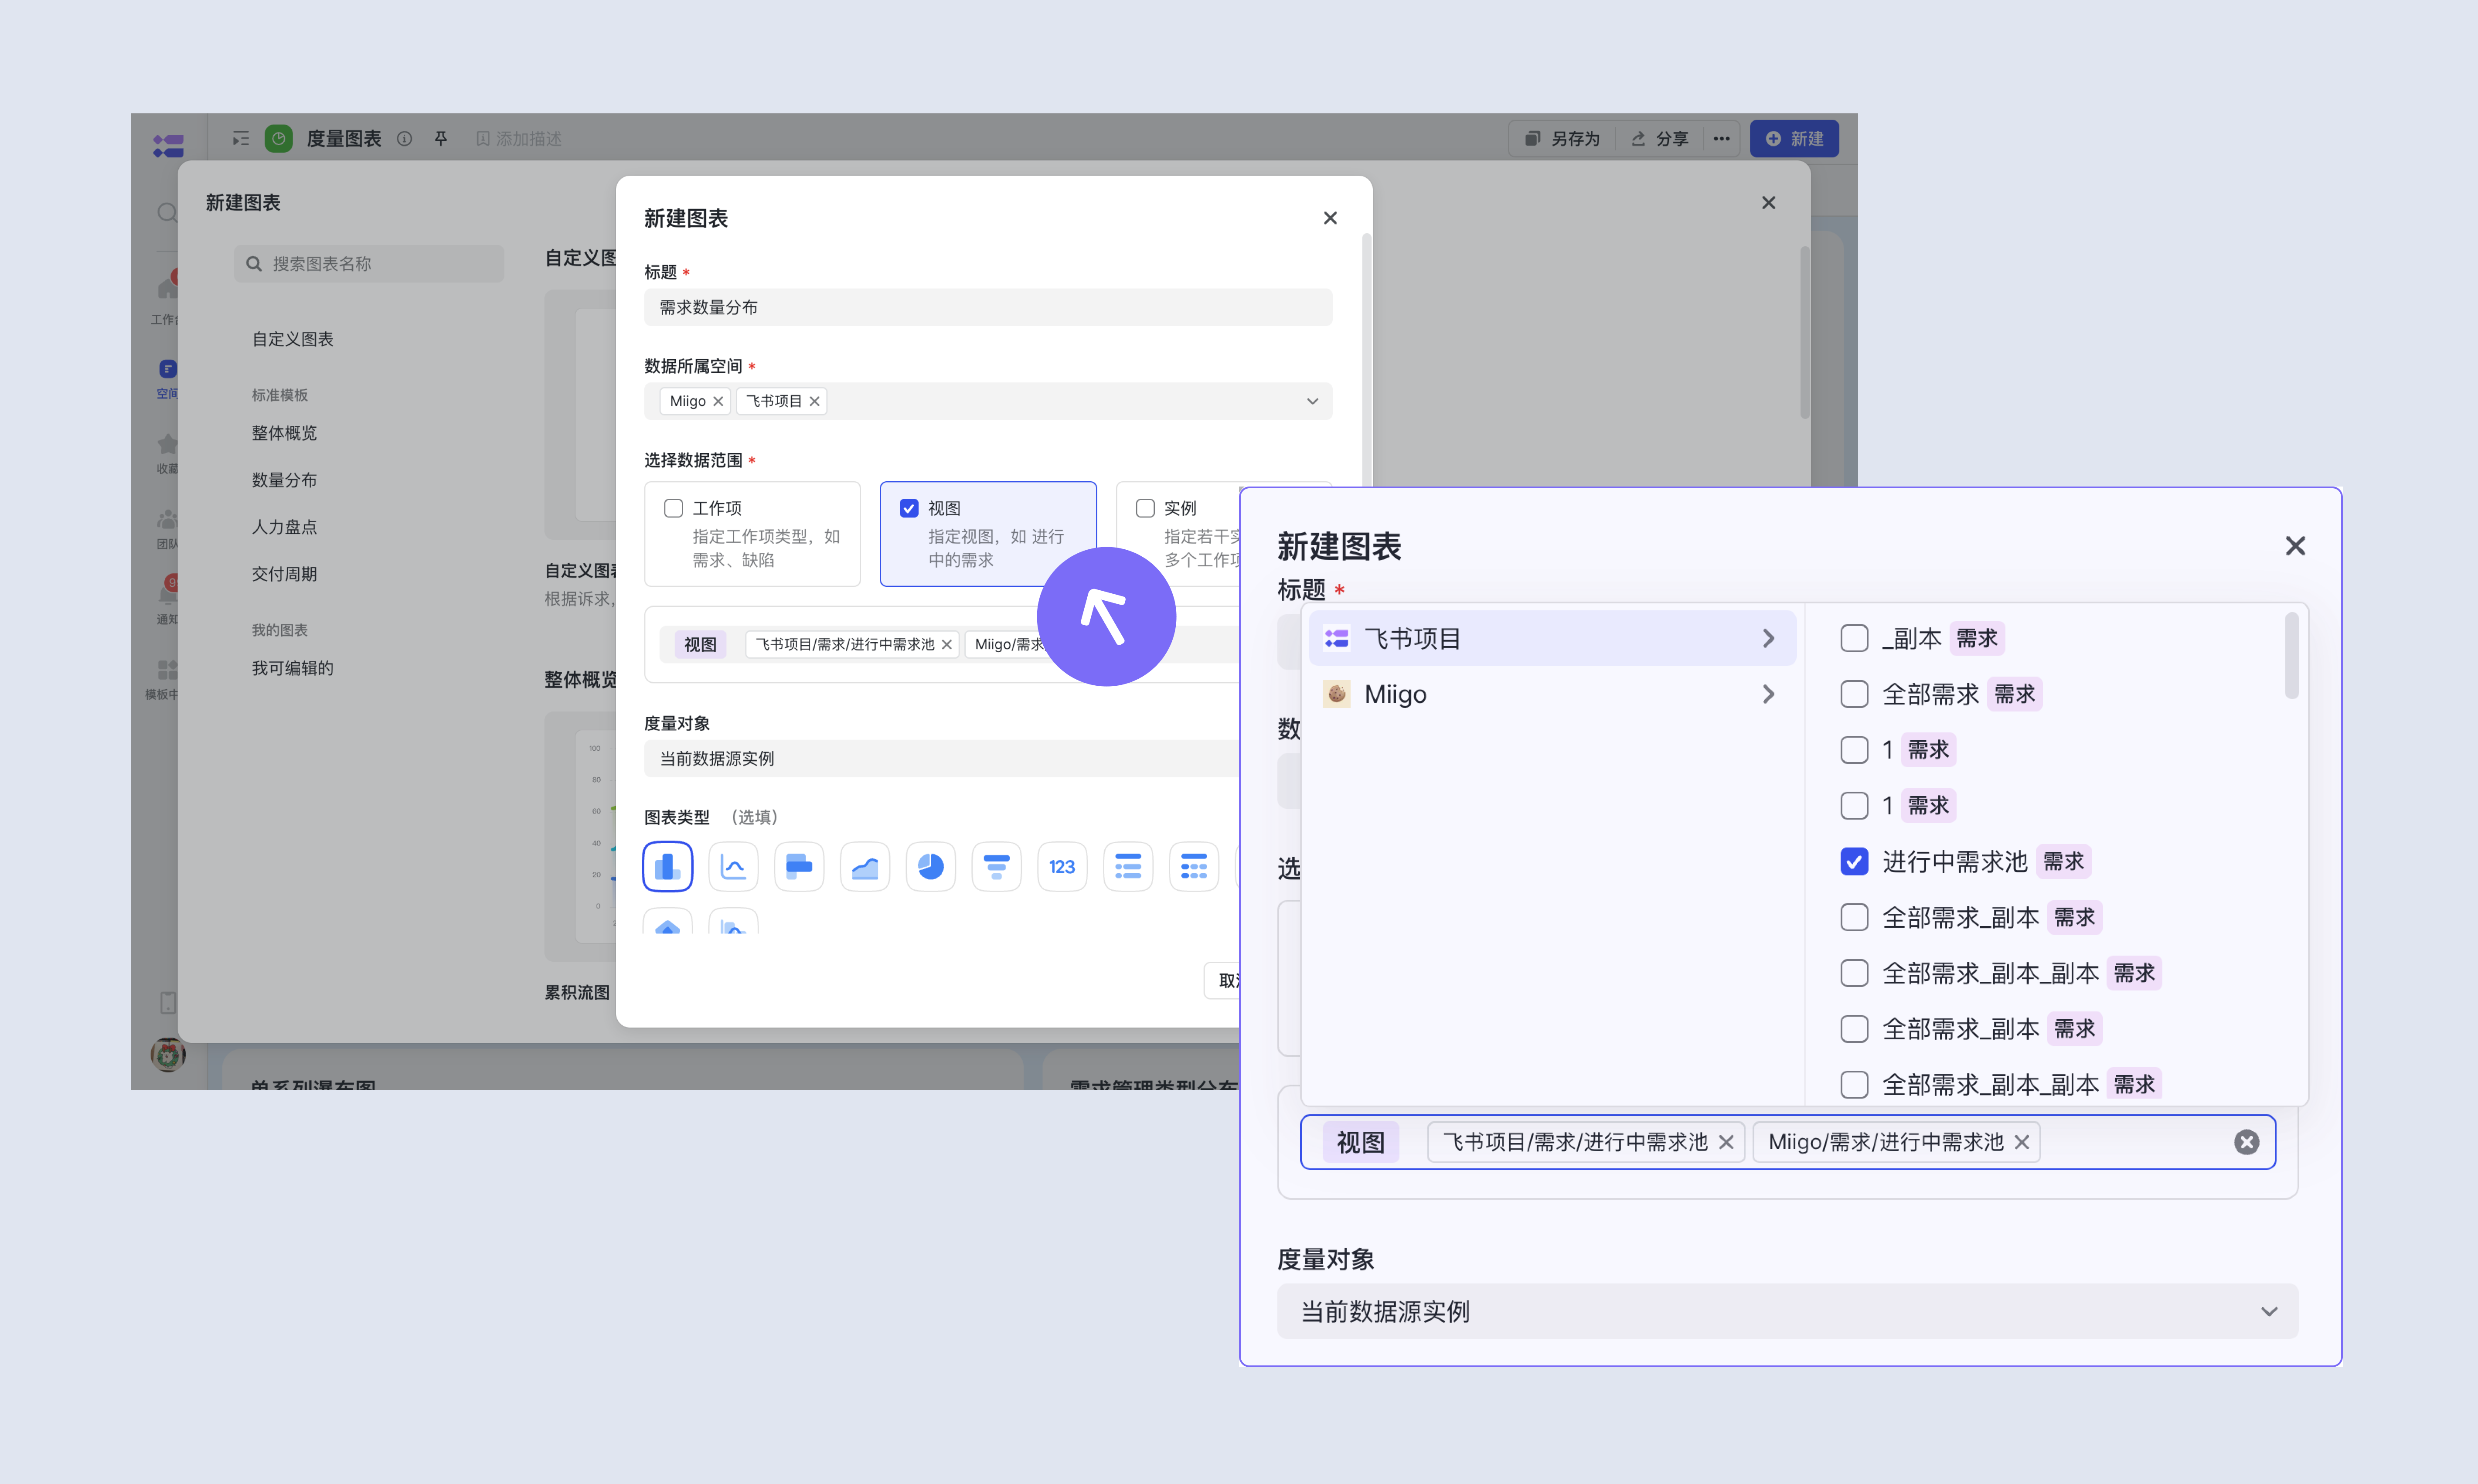Choose the line chart type icon
This screenshot has height=1484, width=2478.
coord(733,866)
